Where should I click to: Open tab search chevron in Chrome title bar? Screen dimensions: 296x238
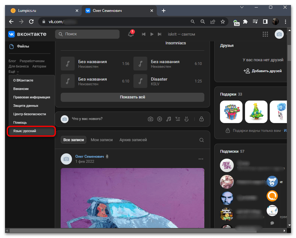(242, 7)
